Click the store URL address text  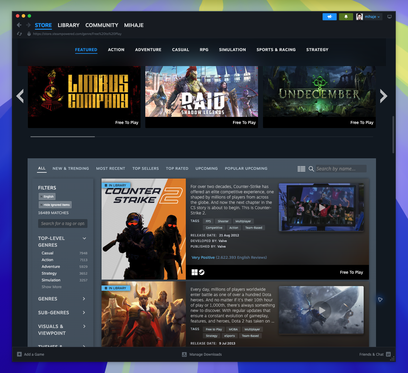pyautogui.click(x=77, y=34)
